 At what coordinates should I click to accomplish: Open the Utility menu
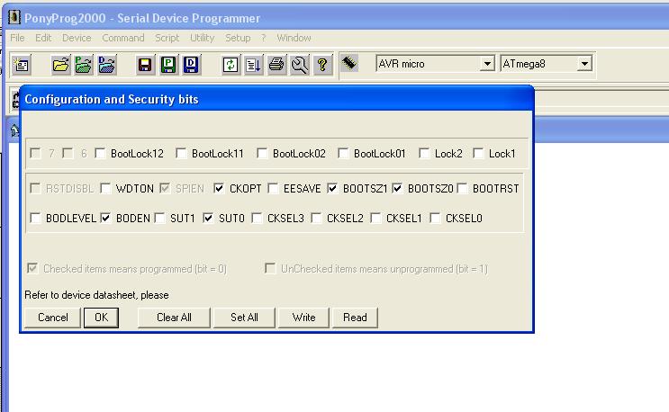(x=202, y=38)
